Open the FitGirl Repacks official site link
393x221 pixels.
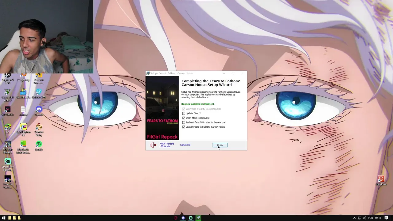[x=167, y=145]
